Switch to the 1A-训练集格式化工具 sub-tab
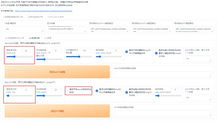Image resolution: width=218 pixels, height=122 pixels. 15,38
